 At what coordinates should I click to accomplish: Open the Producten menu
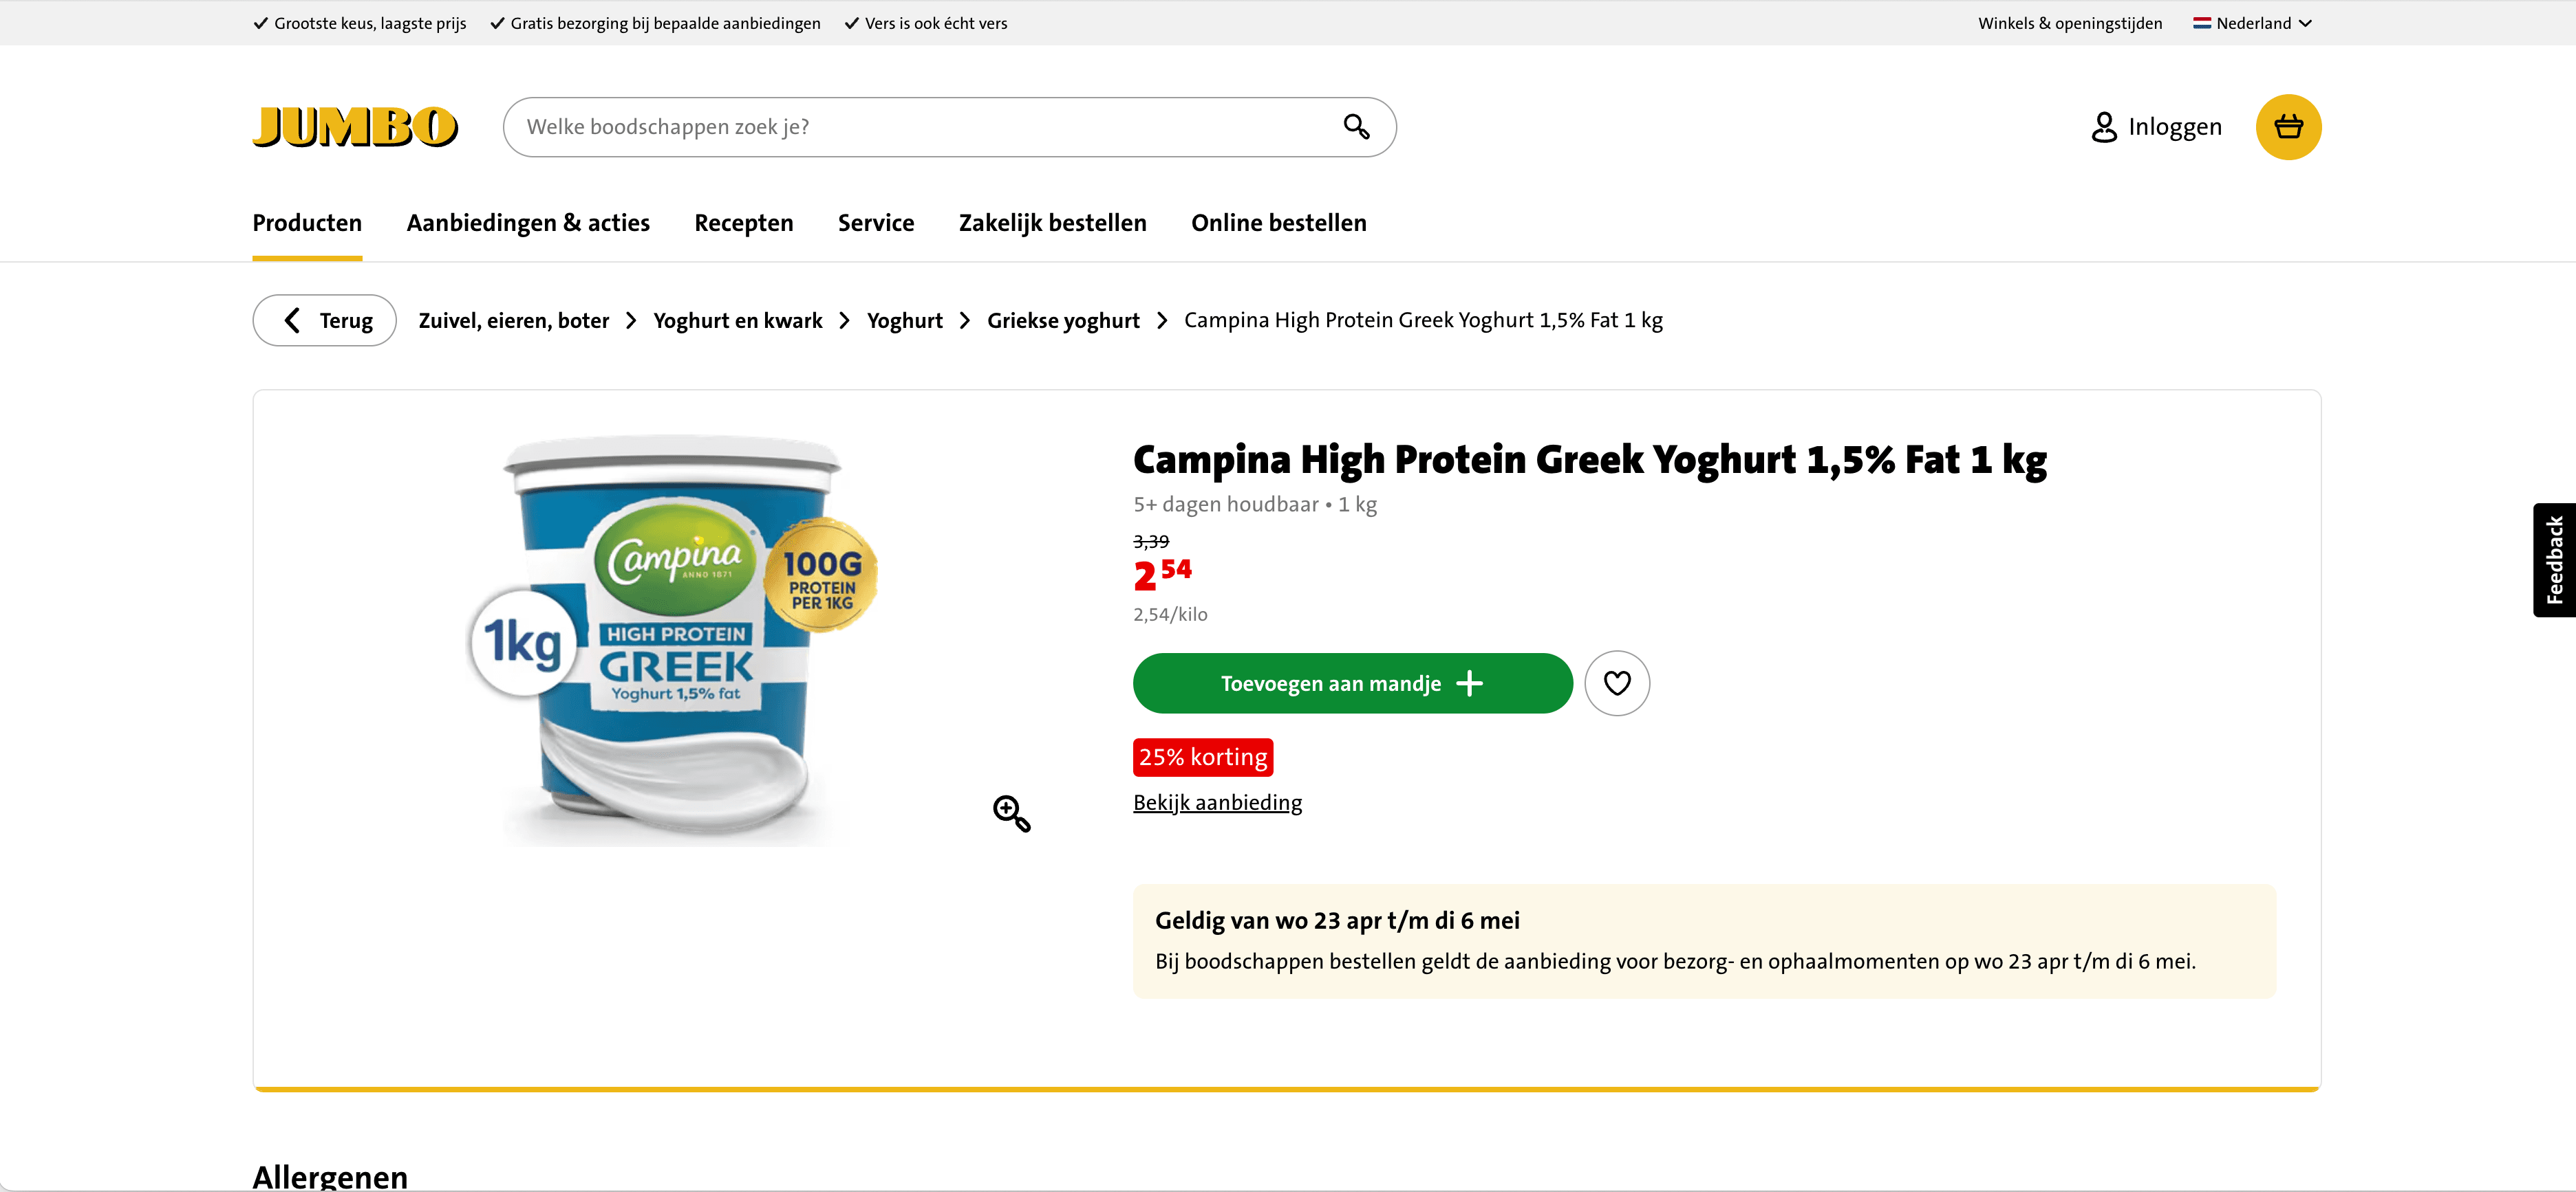click(307, 223)
